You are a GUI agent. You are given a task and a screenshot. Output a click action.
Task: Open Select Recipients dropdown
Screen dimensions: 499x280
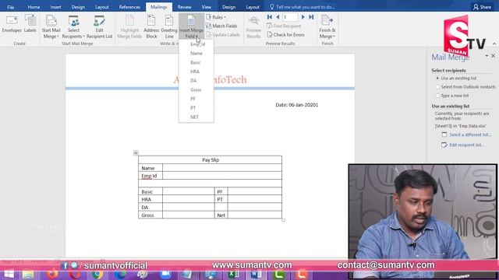tap(73, 27)
